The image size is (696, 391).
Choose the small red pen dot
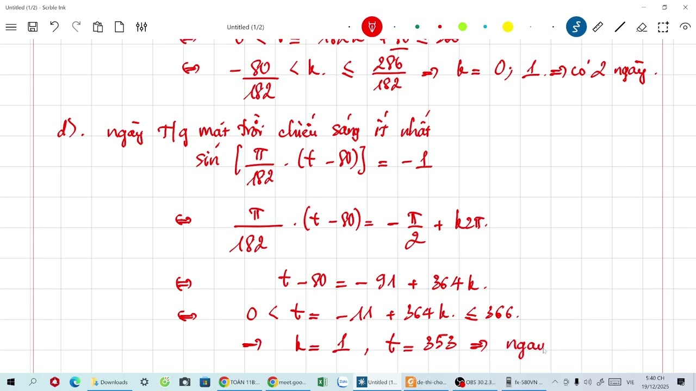point(440,27)
